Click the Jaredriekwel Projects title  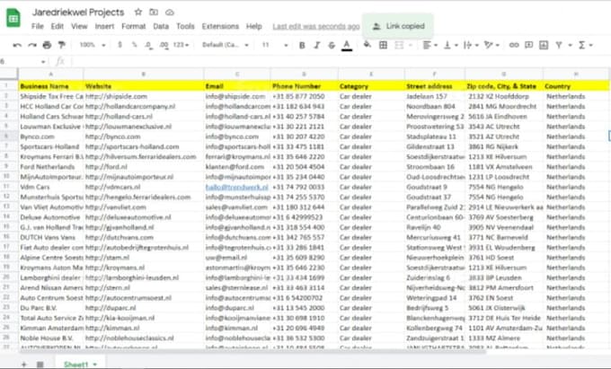[x=78, y=12]
